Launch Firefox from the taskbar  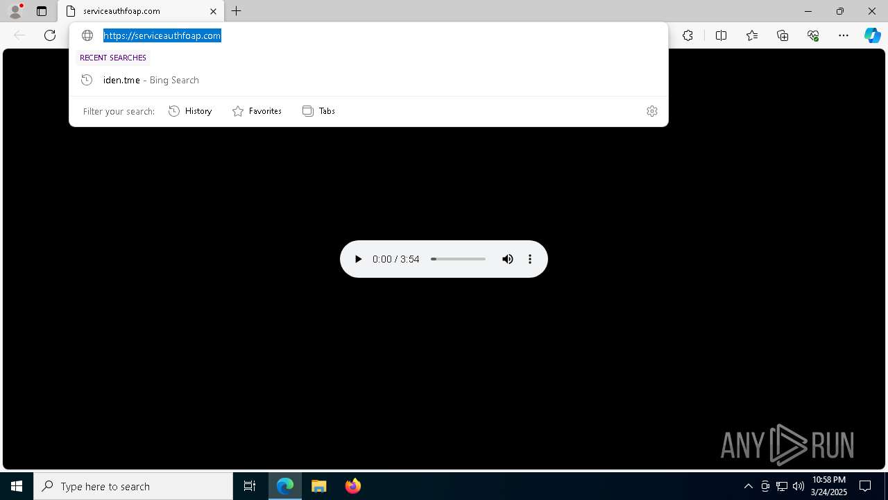click(353, 486)
